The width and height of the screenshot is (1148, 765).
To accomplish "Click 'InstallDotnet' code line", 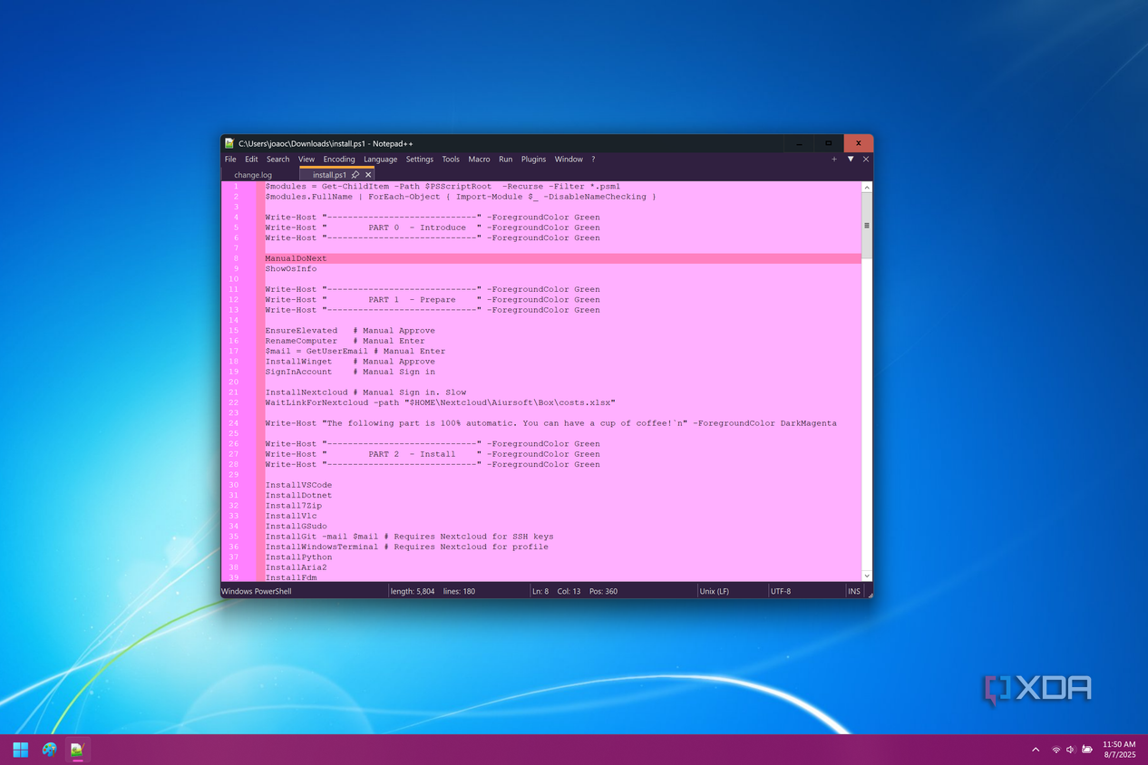I will 298,496.
